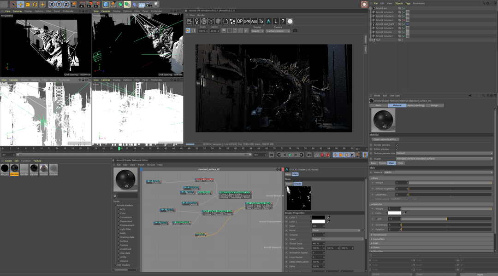Select the Move tool in top toolbar

tap(20, 5)
